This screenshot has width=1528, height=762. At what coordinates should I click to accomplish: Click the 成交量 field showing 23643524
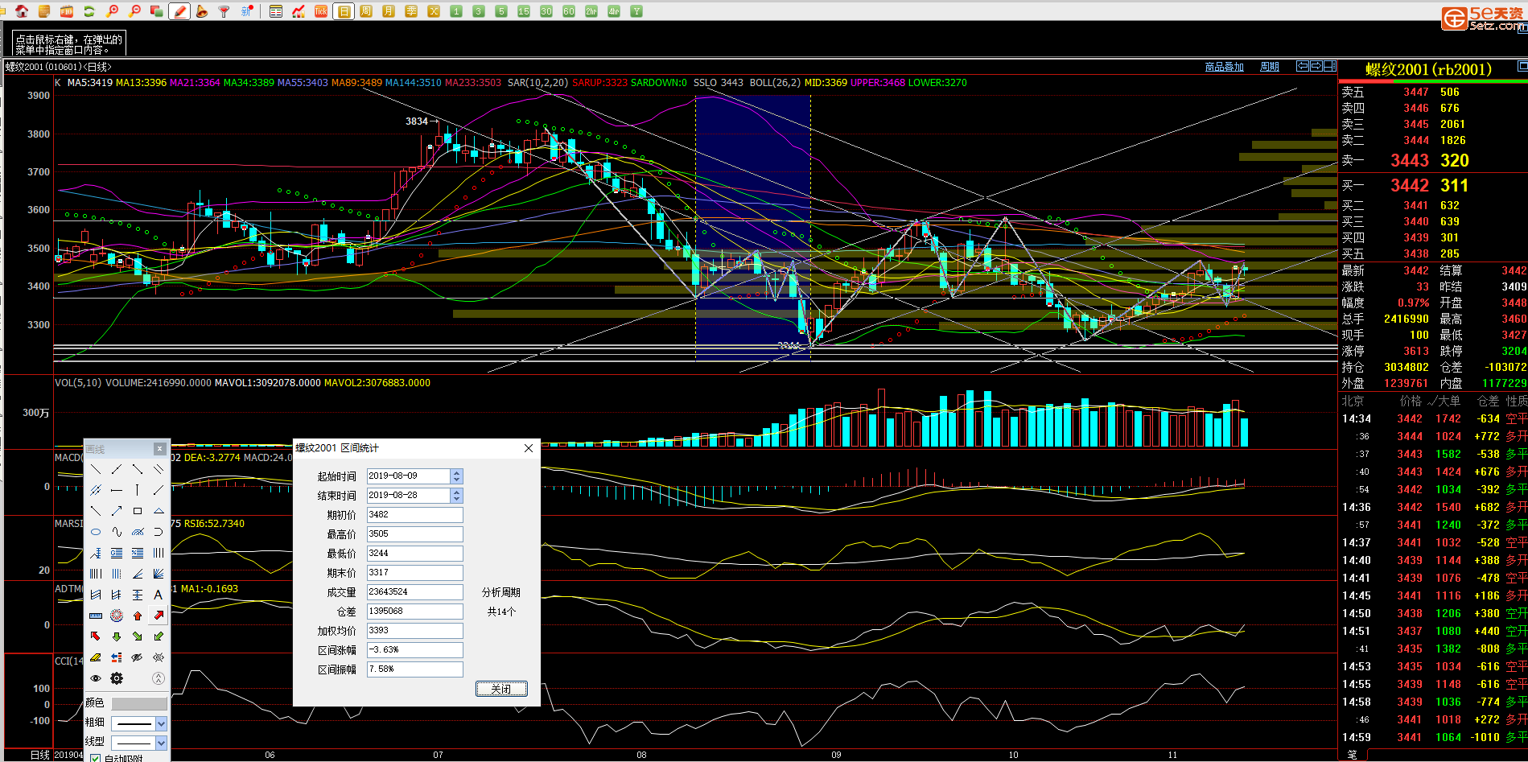(x=414, y=591)
